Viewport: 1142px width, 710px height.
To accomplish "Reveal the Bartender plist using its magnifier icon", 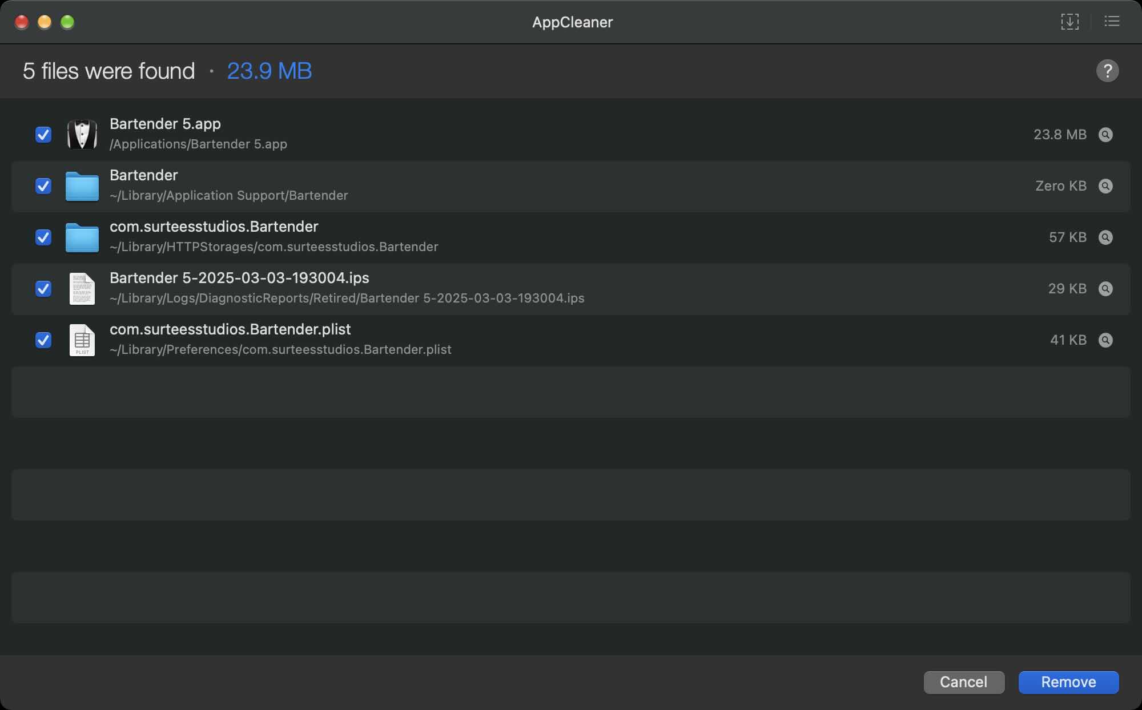I will pos(1106,340).
